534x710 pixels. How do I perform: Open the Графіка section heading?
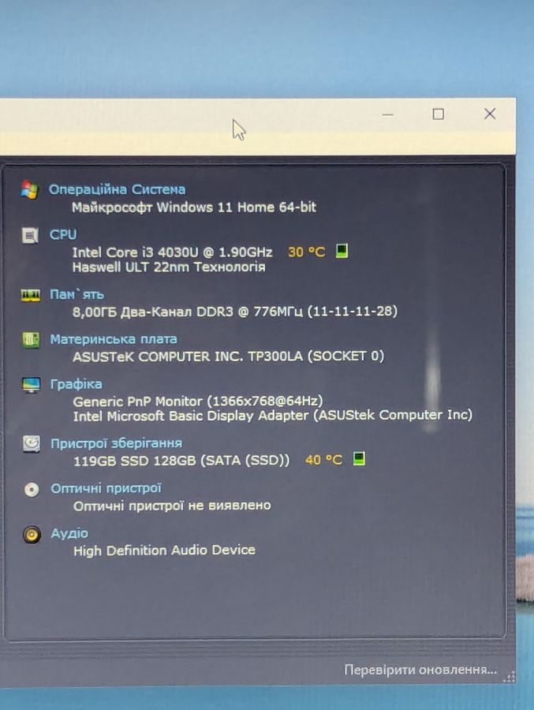(76, 384)
